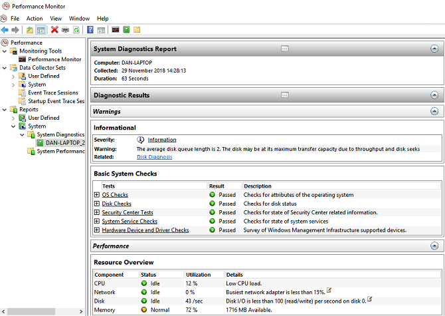This screenshot has width=445, height=316.
Task: Expand User Defined under Data Collector Sets
Action: click(x=13, y=77)
